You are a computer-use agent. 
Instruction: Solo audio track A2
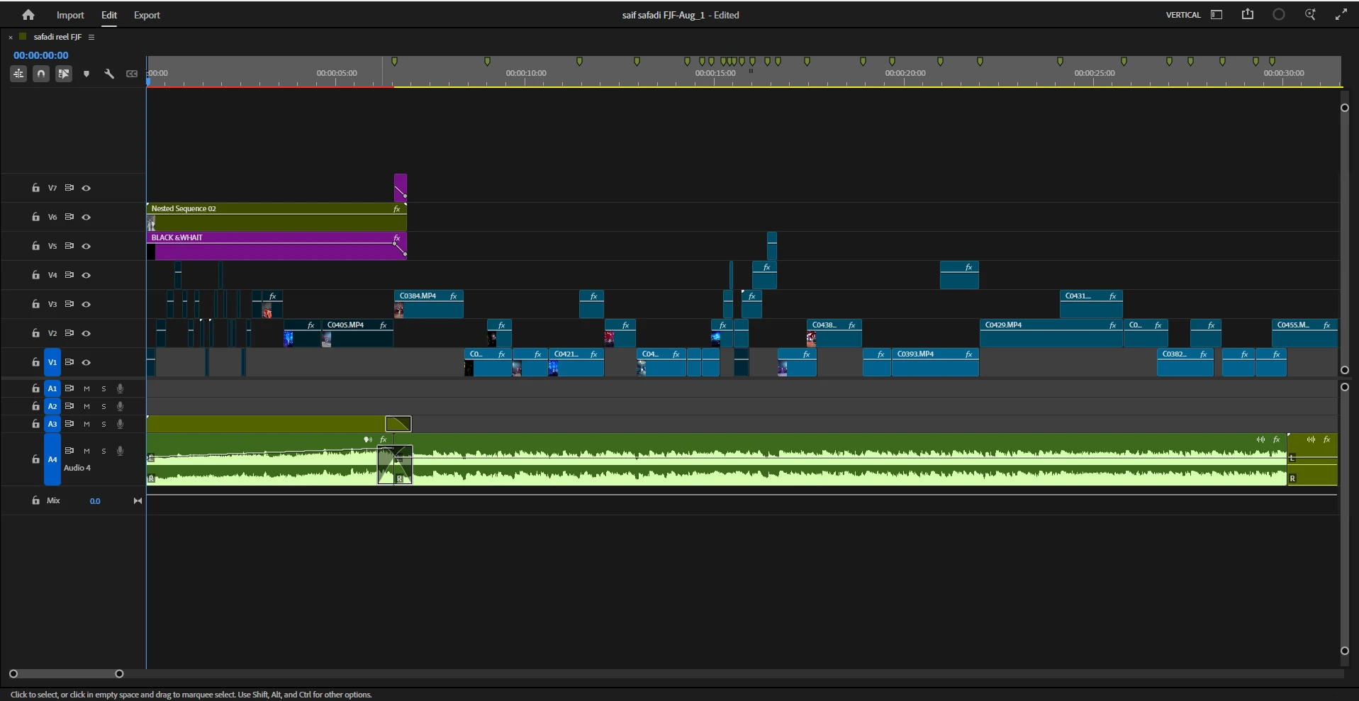click(104, 407)
